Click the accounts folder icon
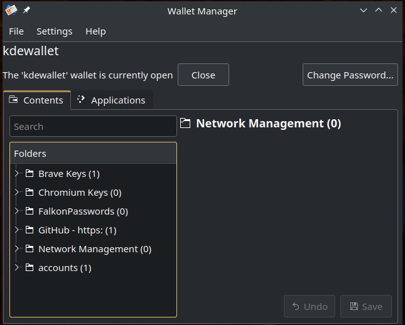The image size is (405, 325). [30, 268]
